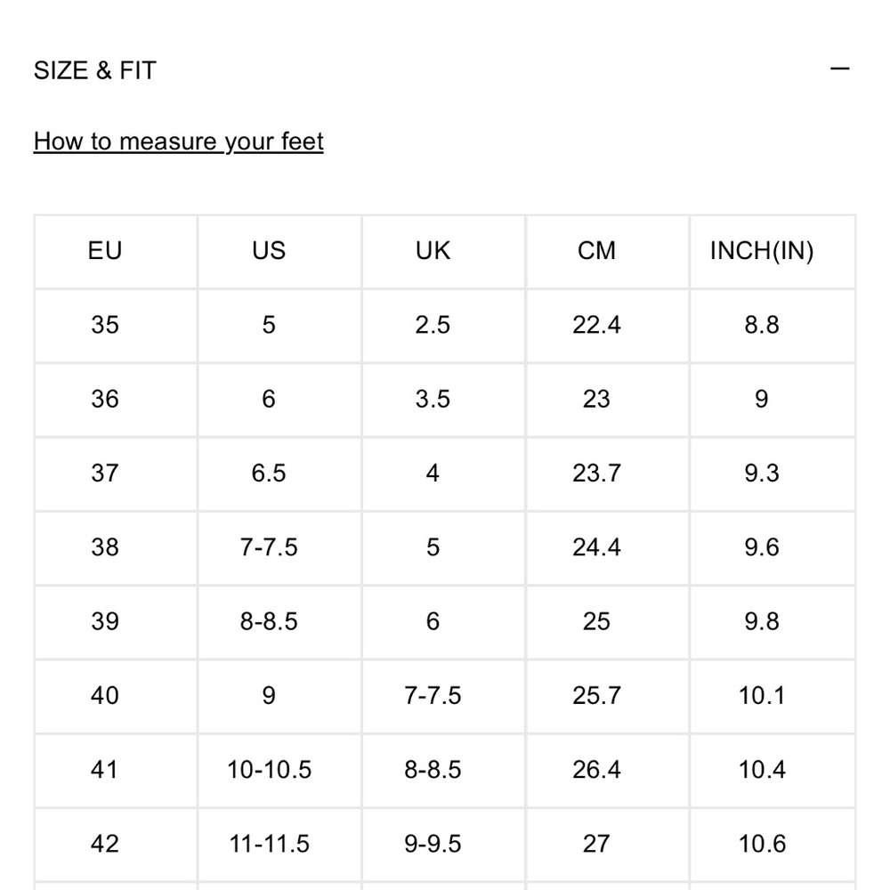Viewport: 890px width, 890px height.
Task: Click the 22.4 CM cell
Action: 596,325
